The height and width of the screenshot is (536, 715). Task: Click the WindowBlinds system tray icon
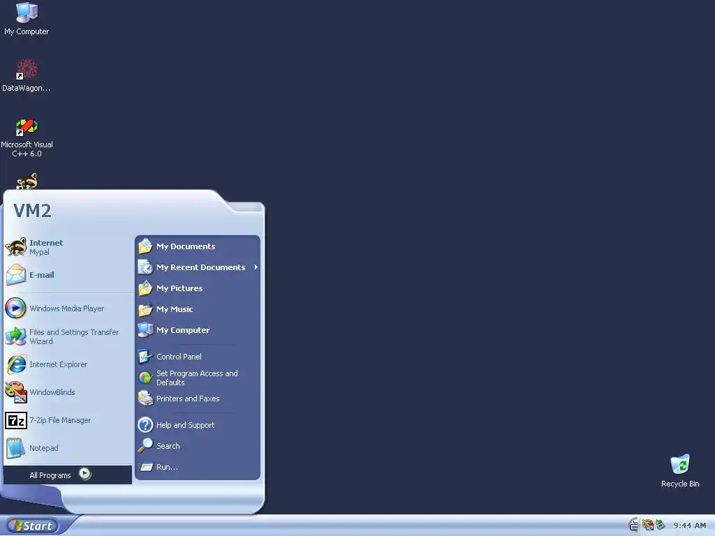pos(647,526)
